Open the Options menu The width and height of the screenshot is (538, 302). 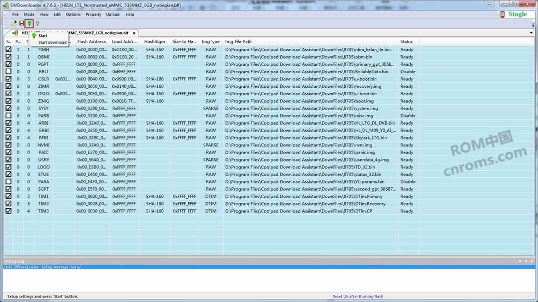coord(73,14)
